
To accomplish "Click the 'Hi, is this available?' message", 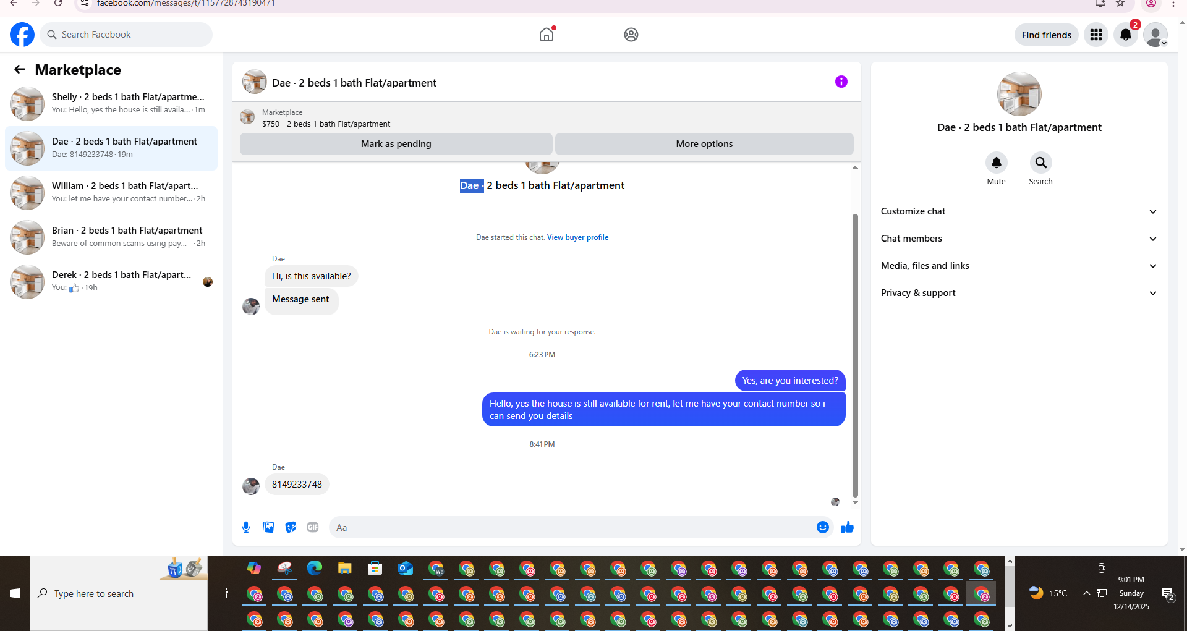I will pos(311,276).
